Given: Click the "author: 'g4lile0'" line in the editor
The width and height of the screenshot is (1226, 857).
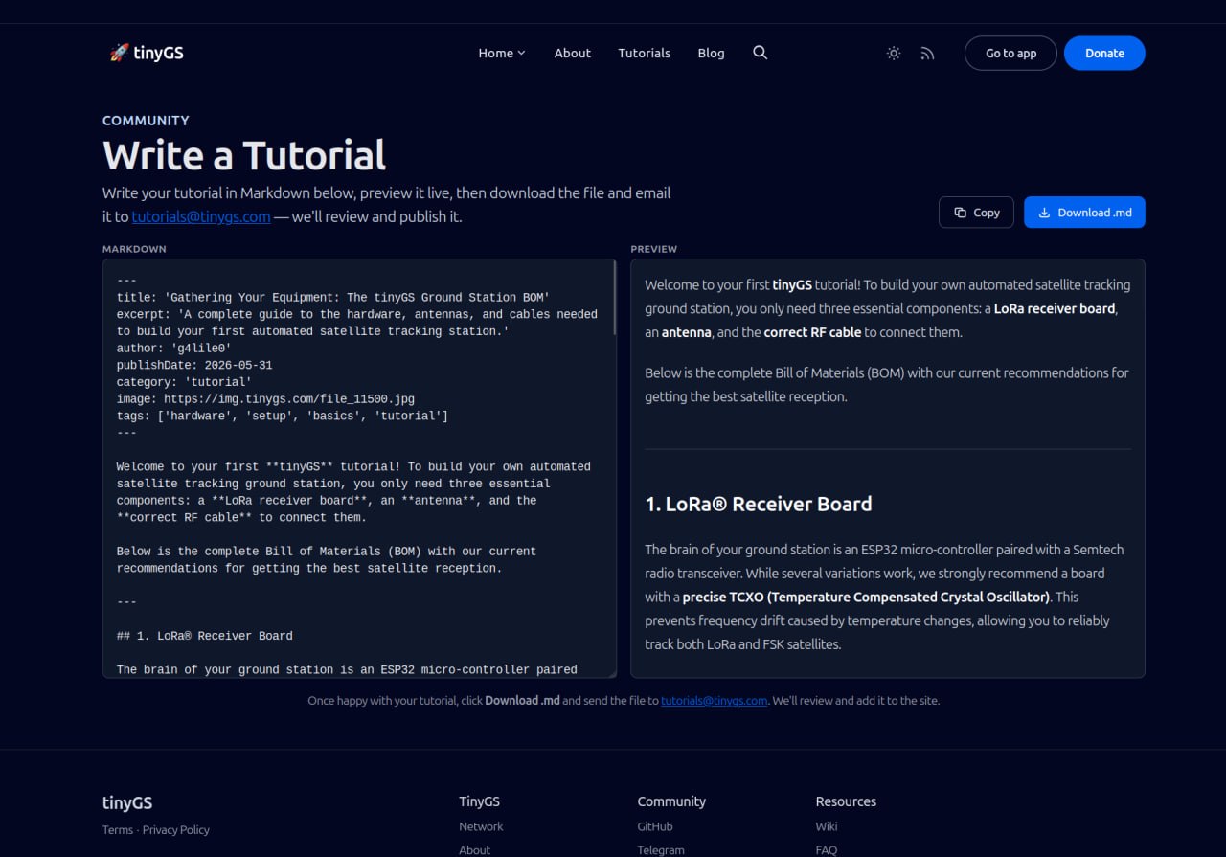Looking at the screenshot, I should [174, 348].
